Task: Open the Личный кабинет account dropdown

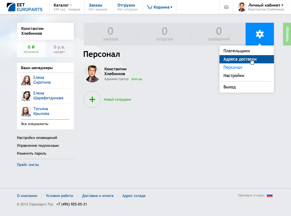Action: [x=266, y=5]
